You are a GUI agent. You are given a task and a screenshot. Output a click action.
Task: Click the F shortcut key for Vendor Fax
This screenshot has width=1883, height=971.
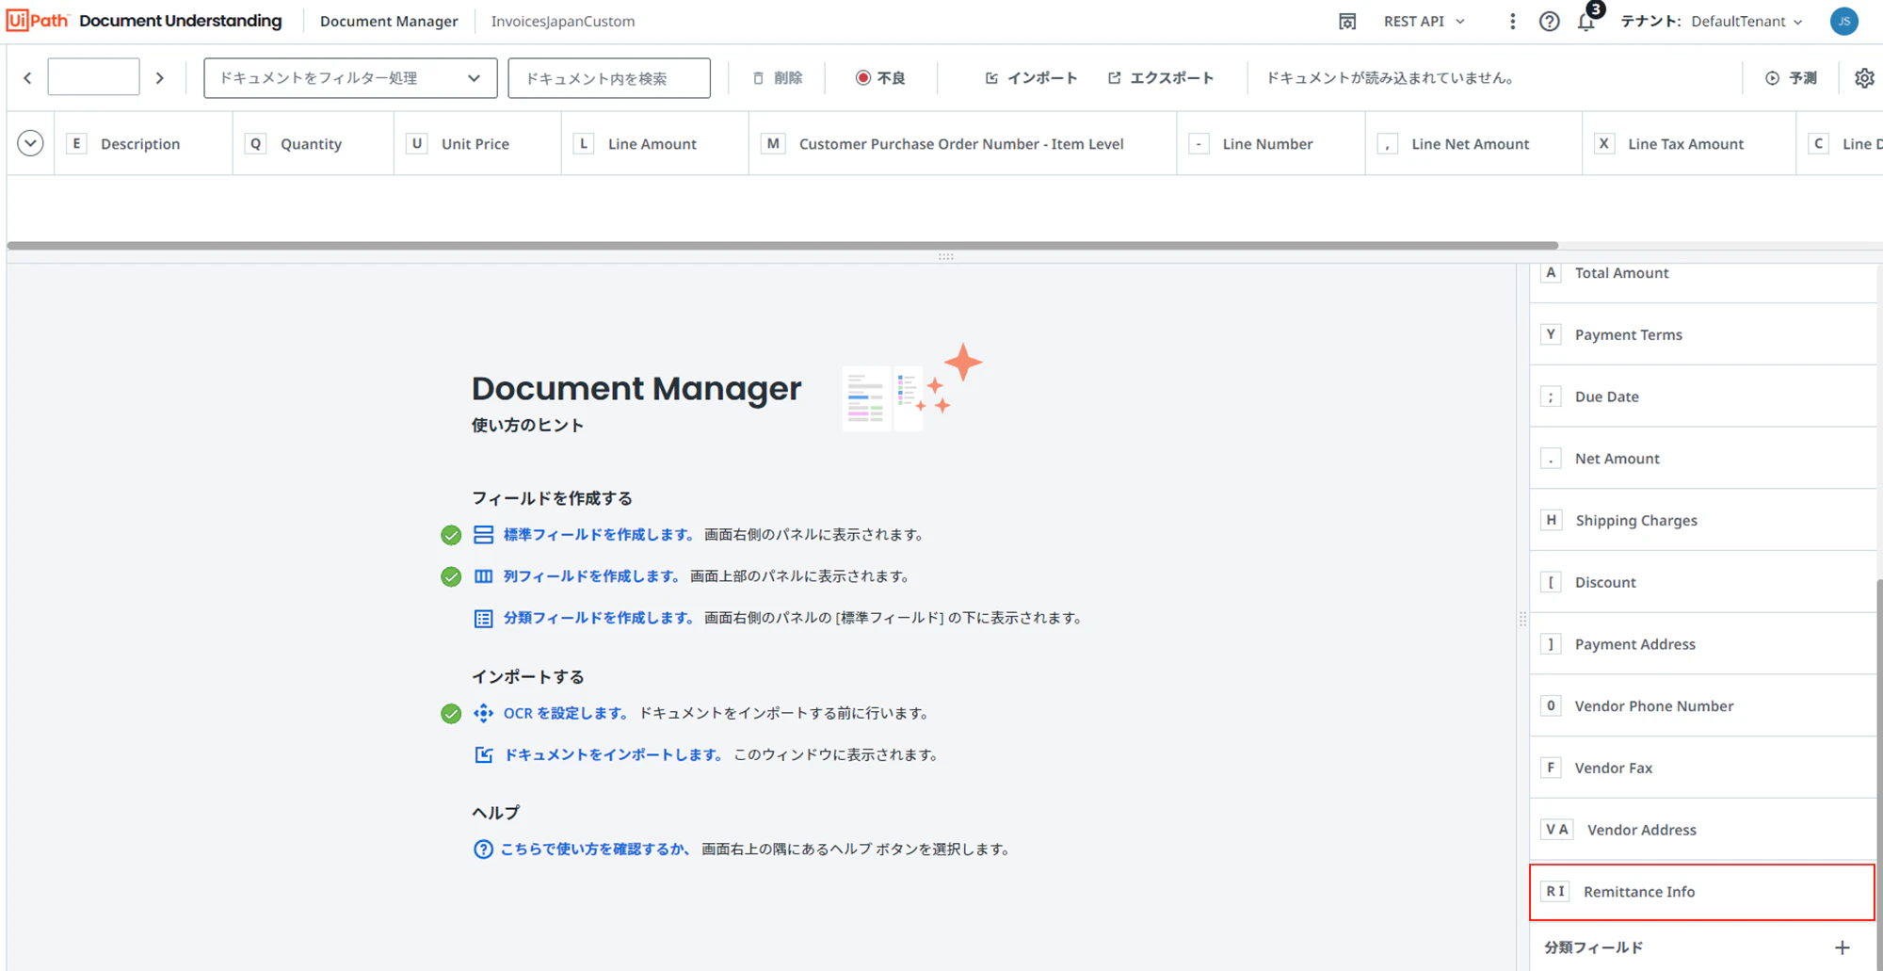click(x=1551, y=768)
